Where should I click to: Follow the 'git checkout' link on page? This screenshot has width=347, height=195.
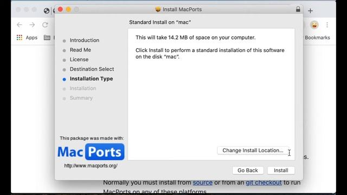pos(264,183)
